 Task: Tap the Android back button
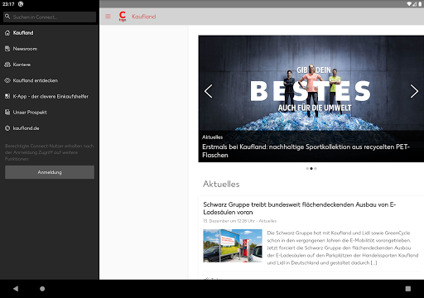[16, 289]
